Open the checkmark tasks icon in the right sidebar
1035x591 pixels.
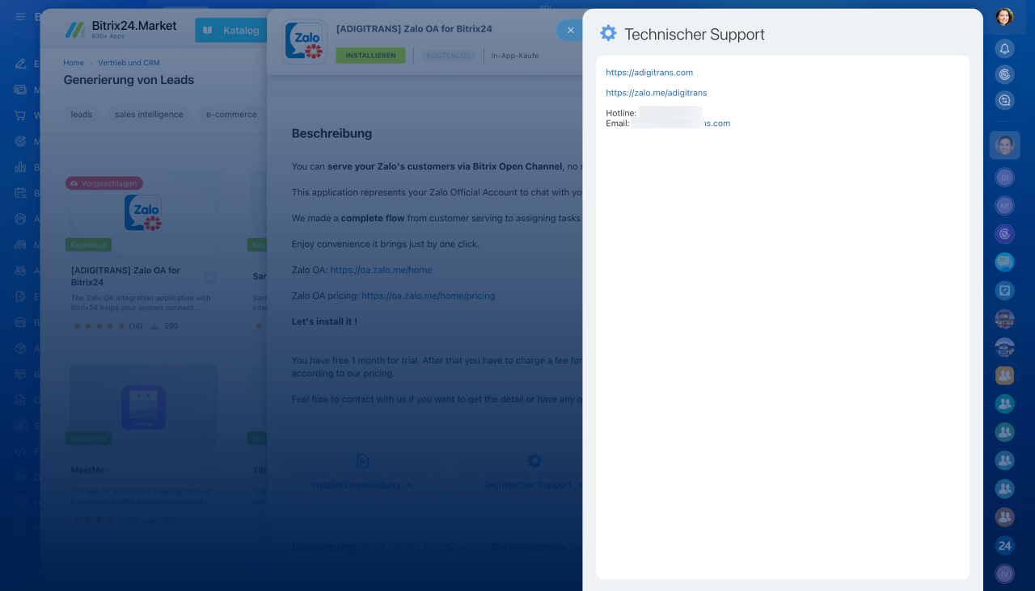coord(1004,290)
